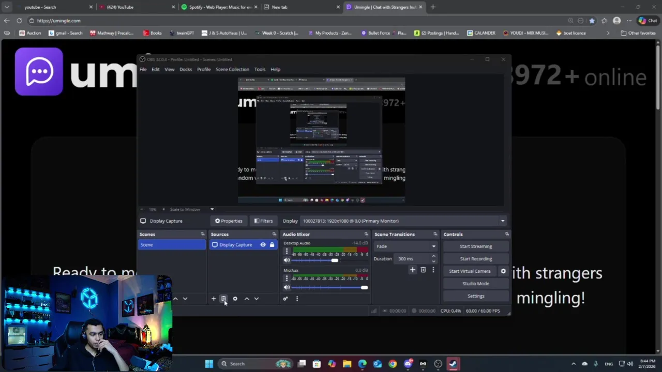Open the Fade transition dropdown
Image resolution: width=662 pixels, height=372 pixels.
tap(405, 246)
